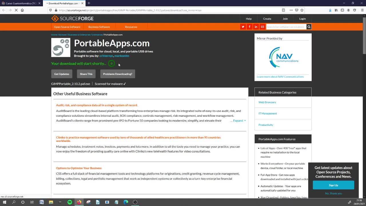Open Options to Optimize Your Business link
The height and width of the screenshot is (206, 366).
coord(79,168)
